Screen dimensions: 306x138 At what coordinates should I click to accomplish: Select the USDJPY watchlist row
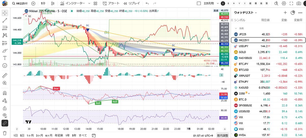tap(268, 46)
